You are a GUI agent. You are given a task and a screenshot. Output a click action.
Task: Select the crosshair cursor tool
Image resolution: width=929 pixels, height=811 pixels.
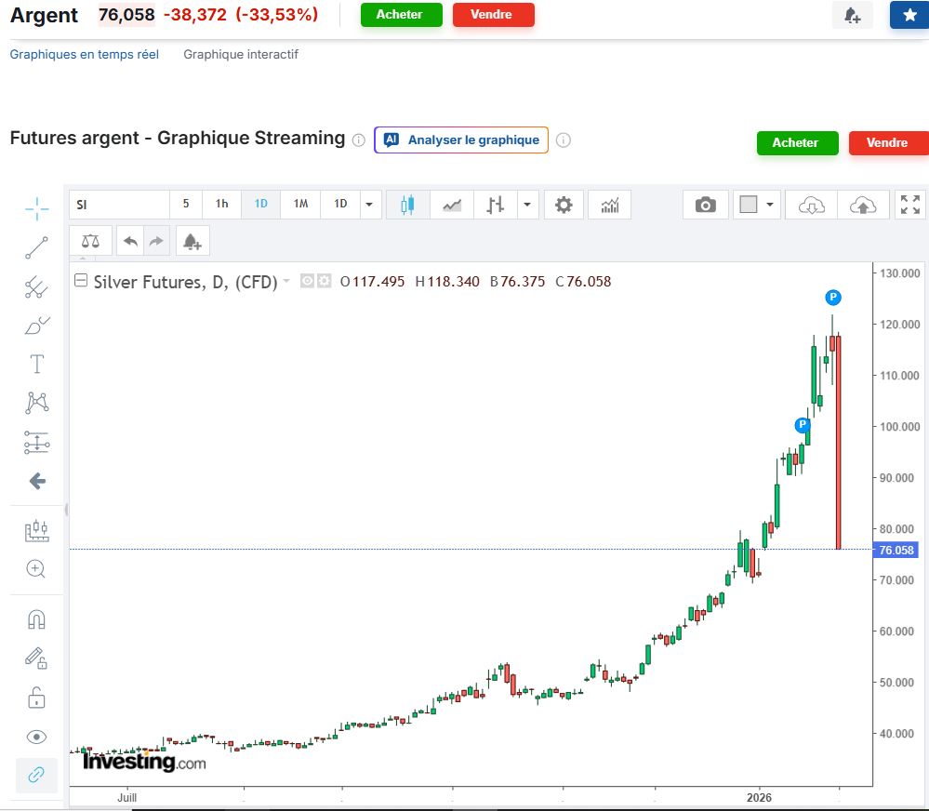37,208
